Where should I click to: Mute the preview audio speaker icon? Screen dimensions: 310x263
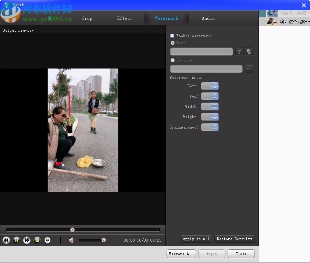click(71, 241)
